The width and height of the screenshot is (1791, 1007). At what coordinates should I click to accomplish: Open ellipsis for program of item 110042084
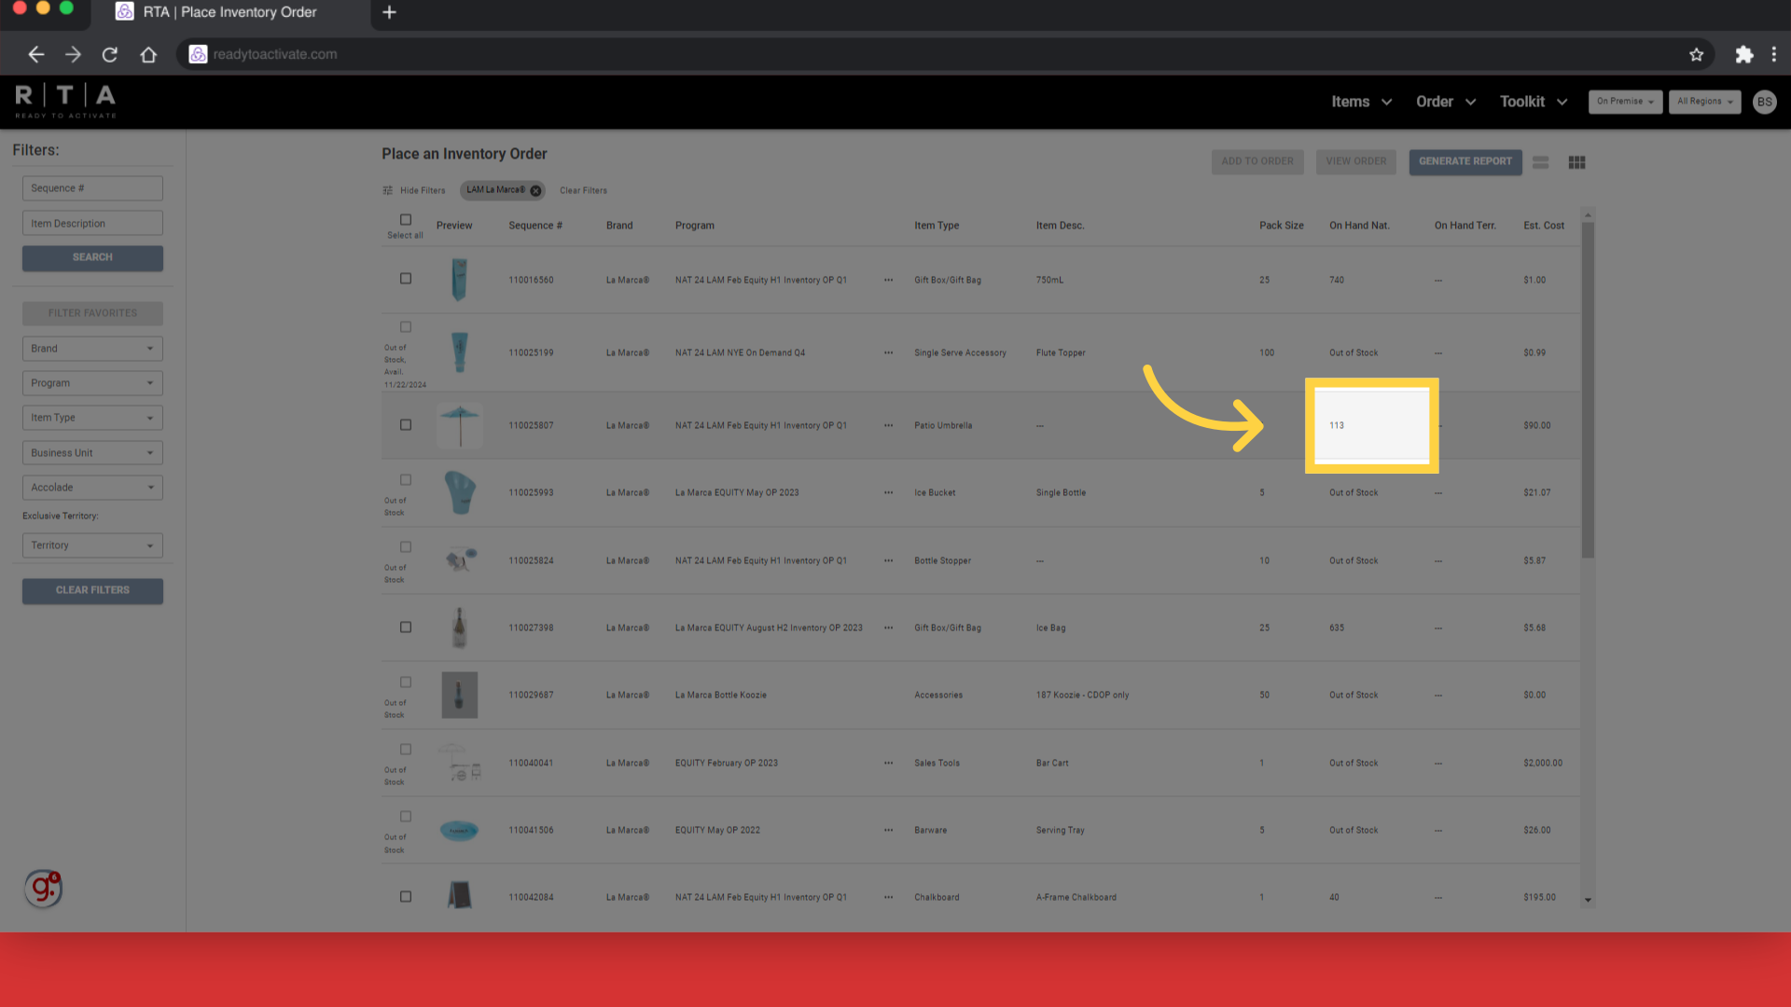[888, 897]
